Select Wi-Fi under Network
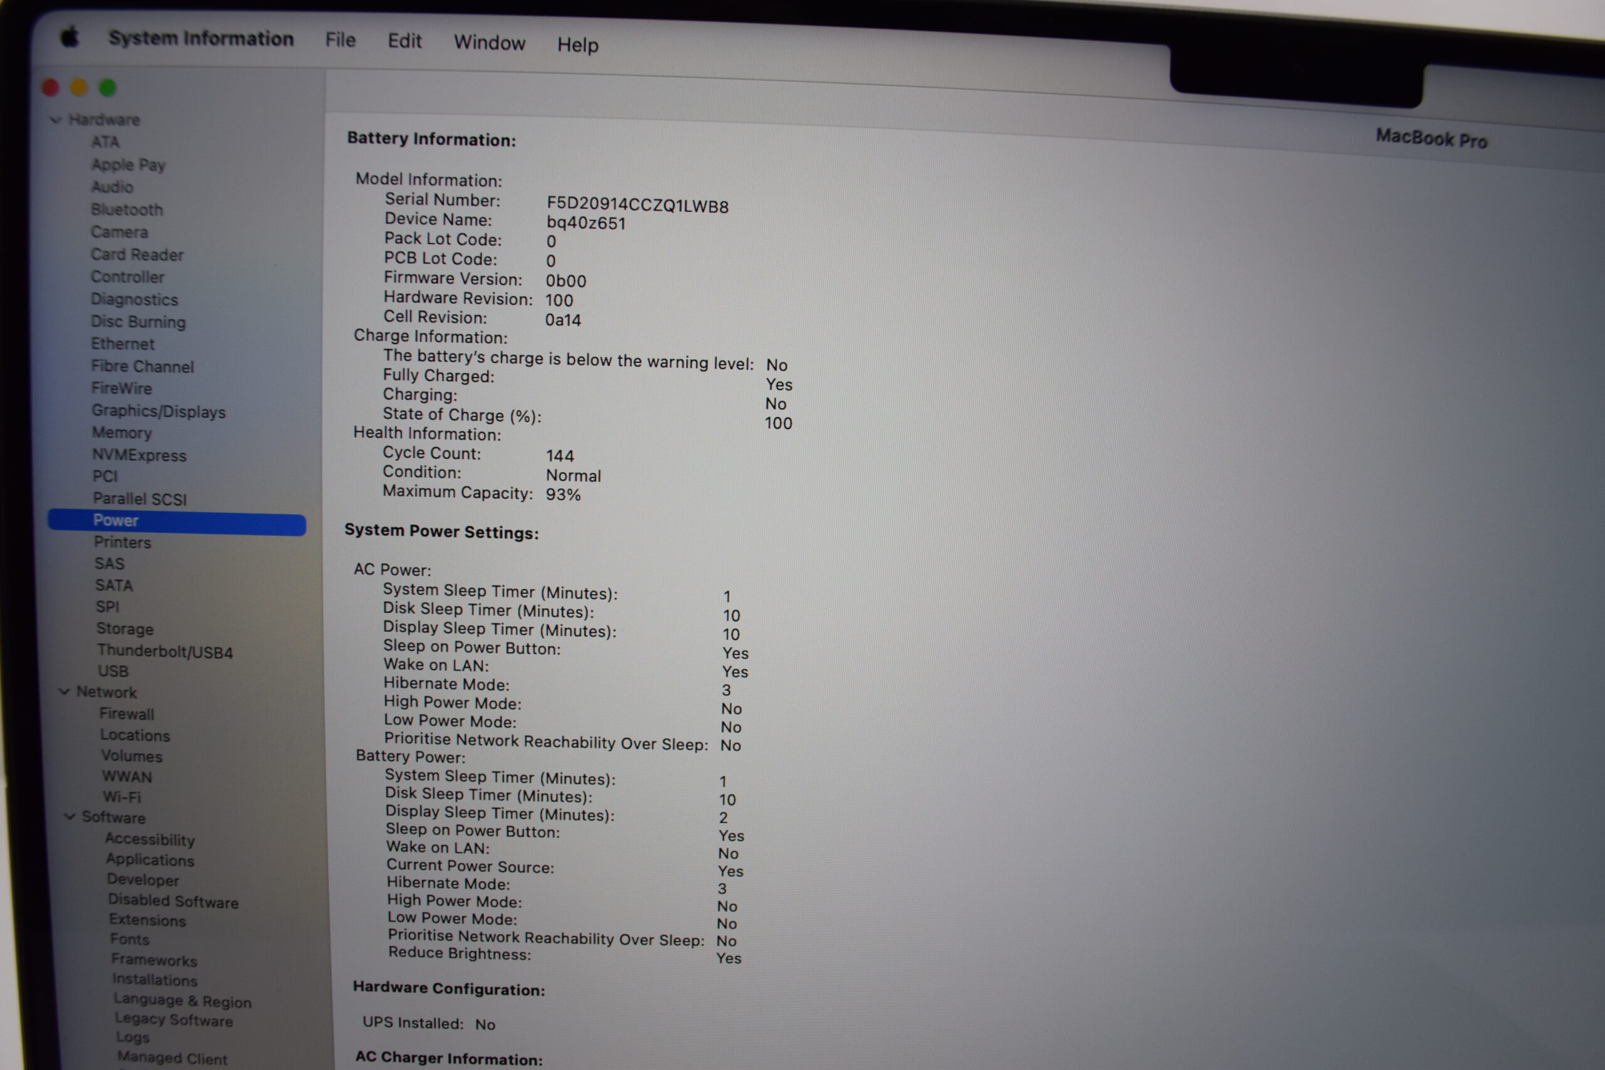 tap(122, 797)
